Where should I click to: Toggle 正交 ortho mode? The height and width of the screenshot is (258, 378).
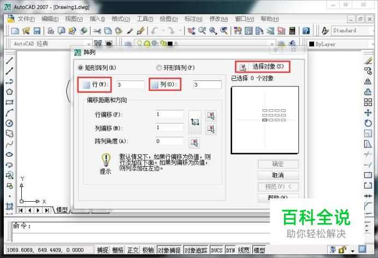click(133, 250)
